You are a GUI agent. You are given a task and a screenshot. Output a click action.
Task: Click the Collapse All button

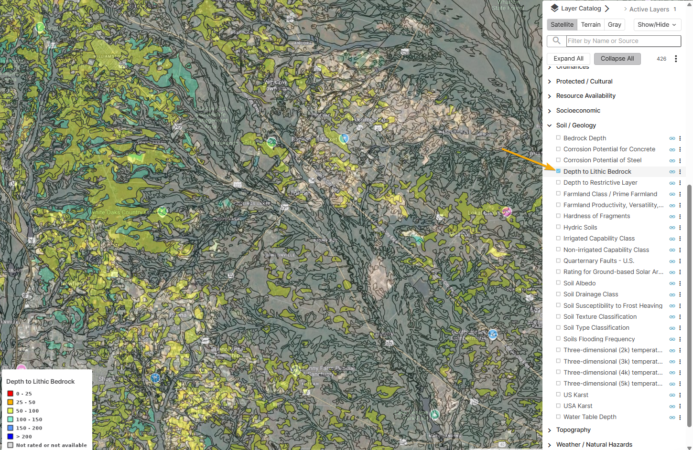(x=617, y=58)
